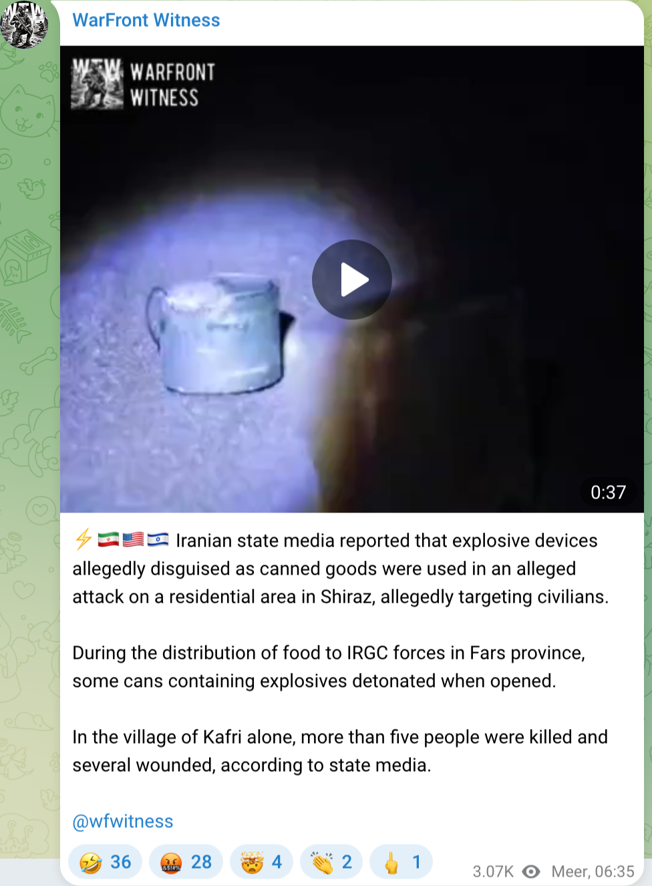
Task: Click the Meer, 06:35 timestamp
Action: tap(593, 871)
